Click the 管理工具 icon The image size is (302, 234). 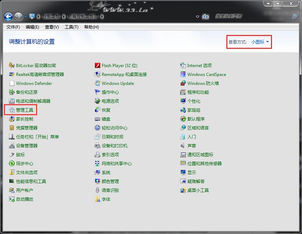(12, 110)
